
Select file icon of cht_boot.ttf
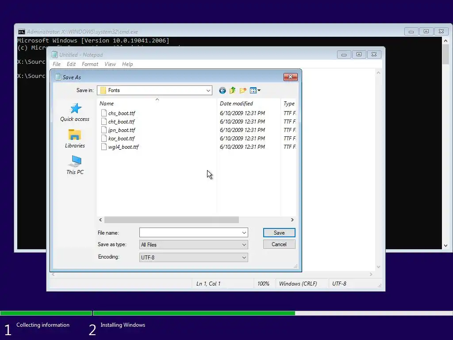coord(104,121)
